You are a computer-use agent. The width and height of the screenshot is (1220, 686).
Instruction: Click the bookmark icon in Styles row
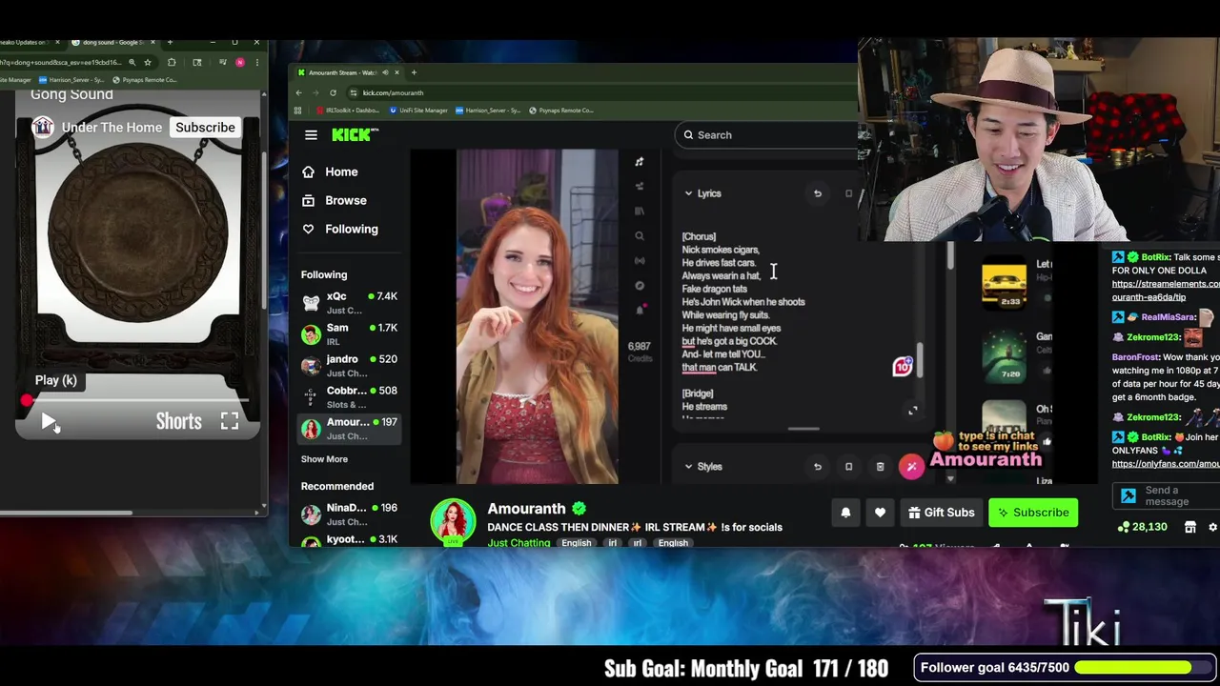(x=848, y=467)
